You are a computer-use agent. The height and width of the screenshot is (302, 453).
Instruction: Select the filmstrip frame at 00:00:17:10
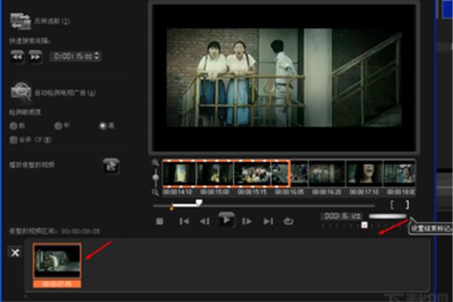365,174
